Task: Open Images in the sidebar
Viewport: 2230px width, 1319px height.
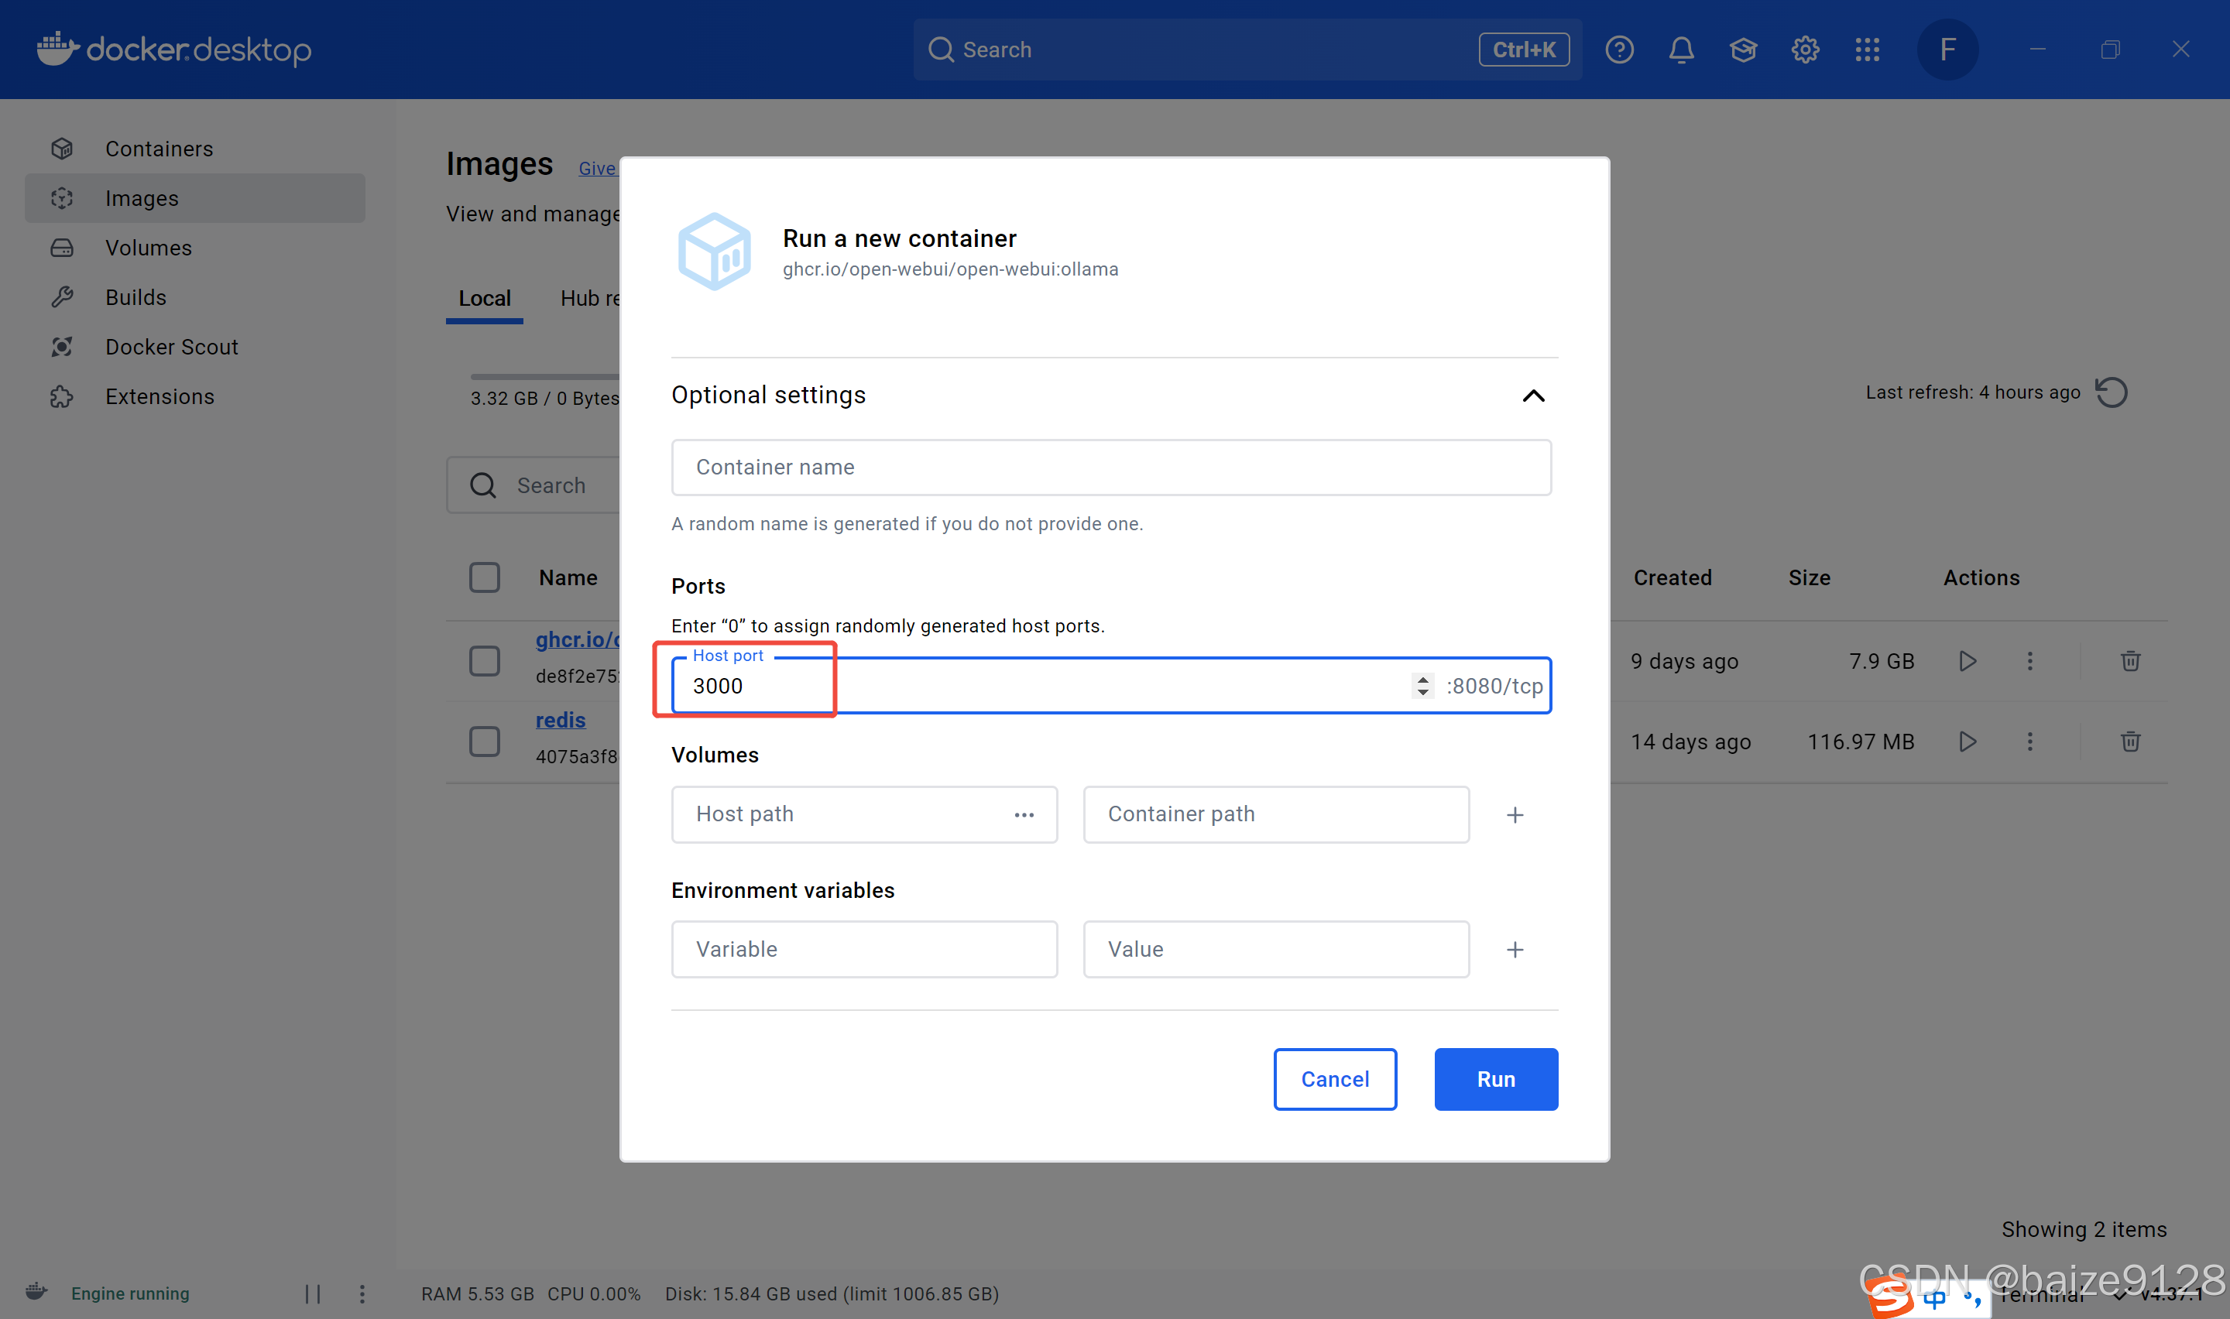Action: (194, 198)
